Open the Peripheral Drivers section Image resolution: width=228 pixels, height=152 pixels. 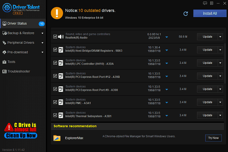[x=23, y=43]
